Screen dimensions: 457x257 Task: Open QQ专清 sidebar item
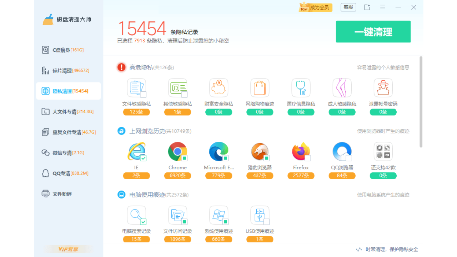(x=68, y=173)
